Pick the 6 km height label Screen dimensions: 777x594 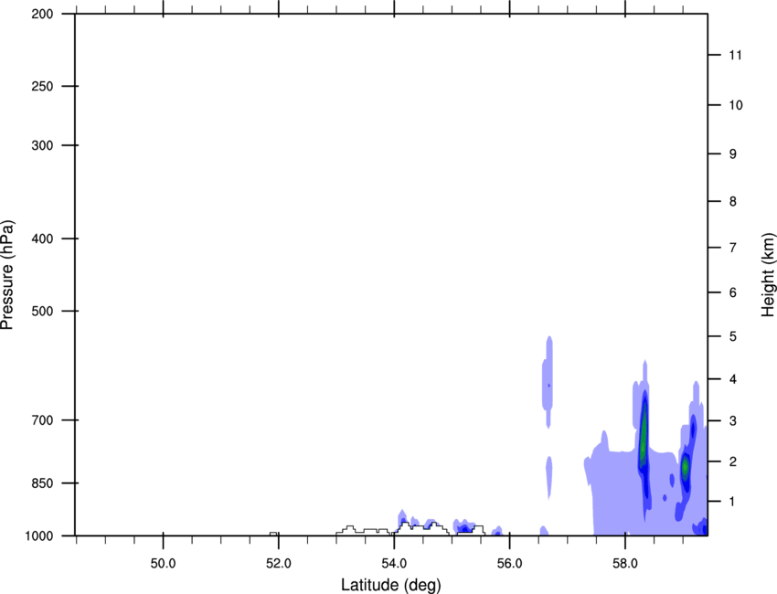click(733, 292)
